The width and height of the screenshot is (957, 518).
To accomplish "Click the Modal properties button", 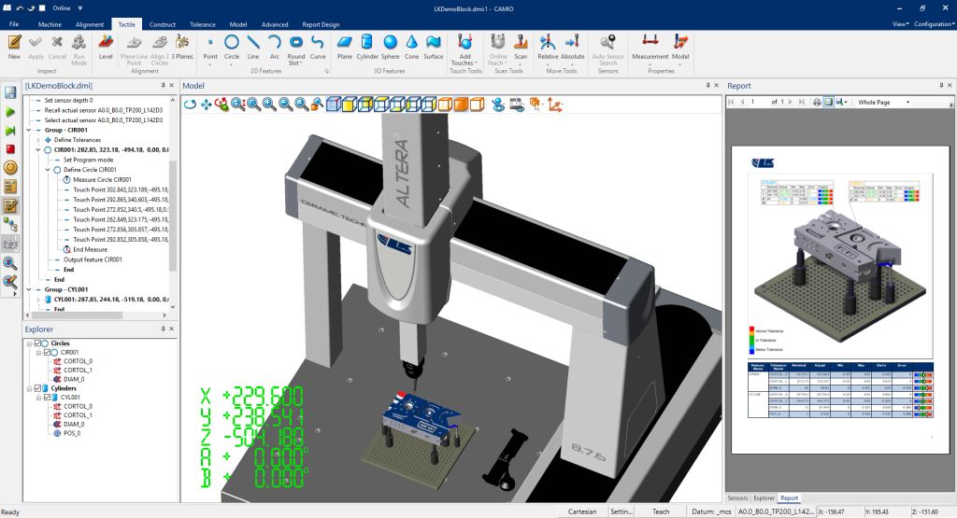I will [x=680, y=49].
